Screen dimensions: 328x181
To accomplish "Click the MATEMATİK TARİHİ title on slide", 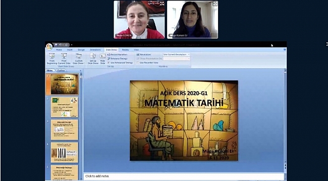I will point(184,103).
